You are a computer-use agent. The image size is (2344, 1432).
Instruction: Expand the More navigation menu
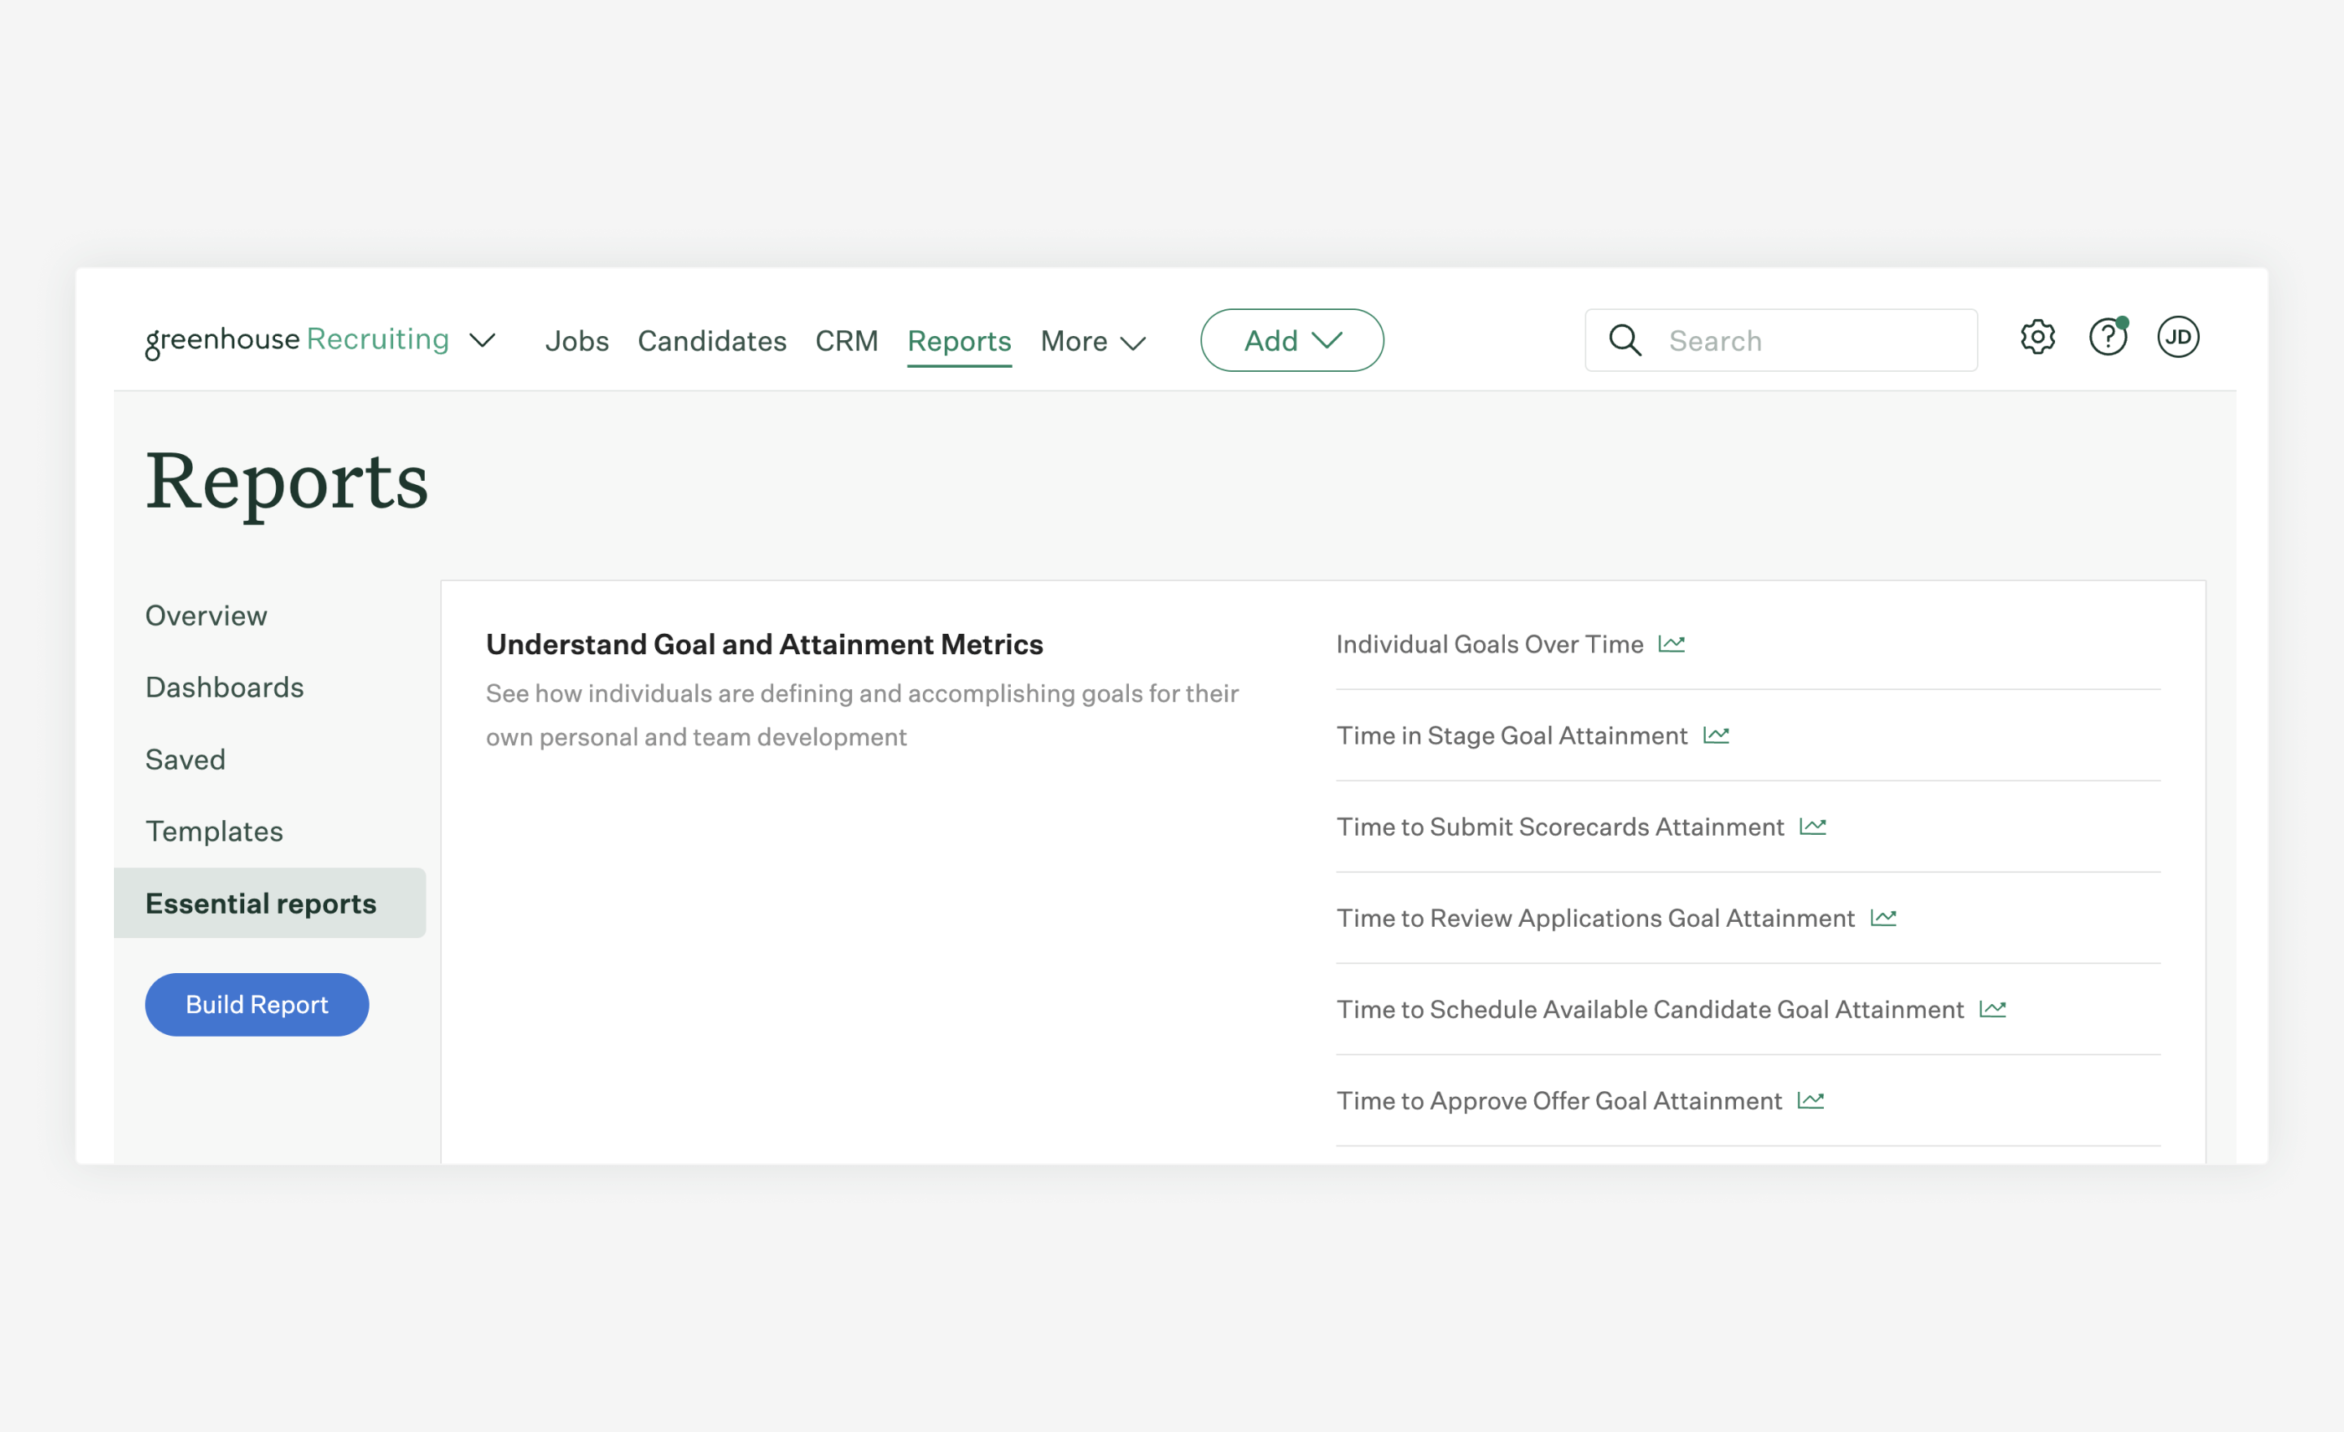[x=1092, y=340]
